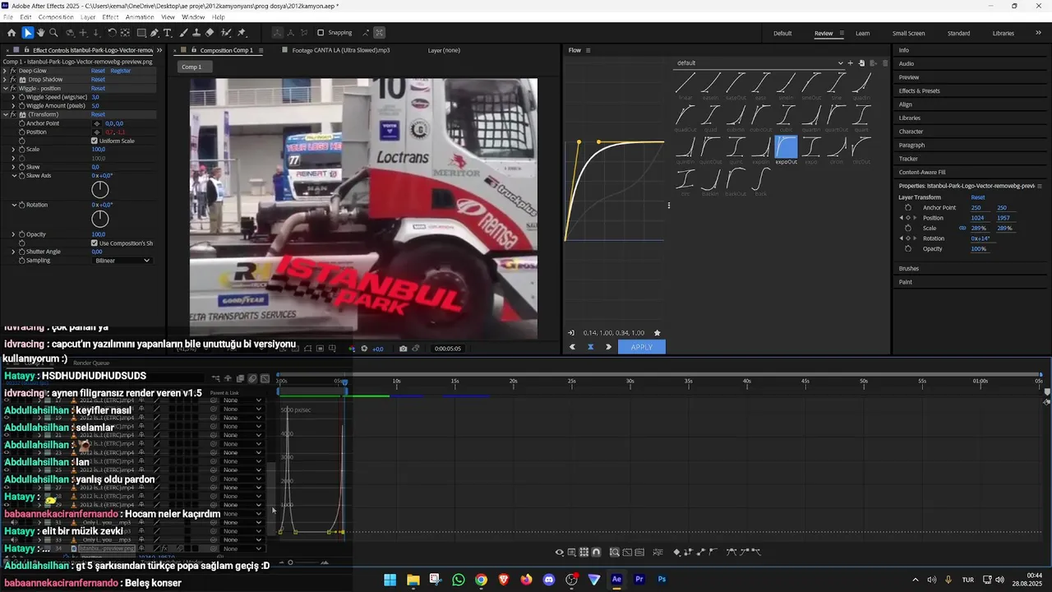Toggle Wiggle Speed stopwatch
The height and width of the screenshot is (592, 1052).
pyautogui.click(x=21, y=97)
